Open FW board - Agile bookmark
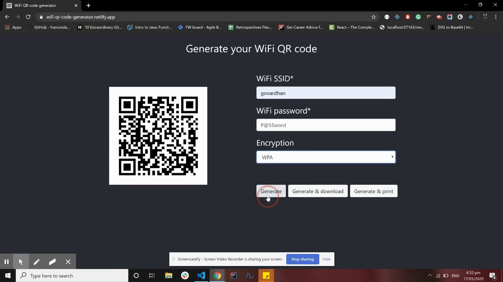The height and width of the screenshot is (282, 503). [x=200, y=27]
